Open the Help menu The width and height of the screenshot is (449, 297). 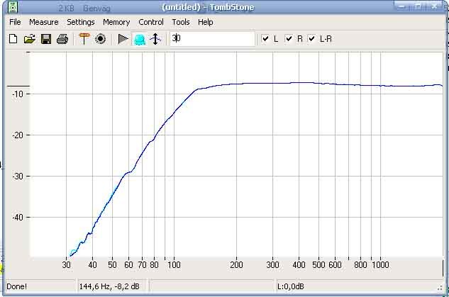(206, 22)
